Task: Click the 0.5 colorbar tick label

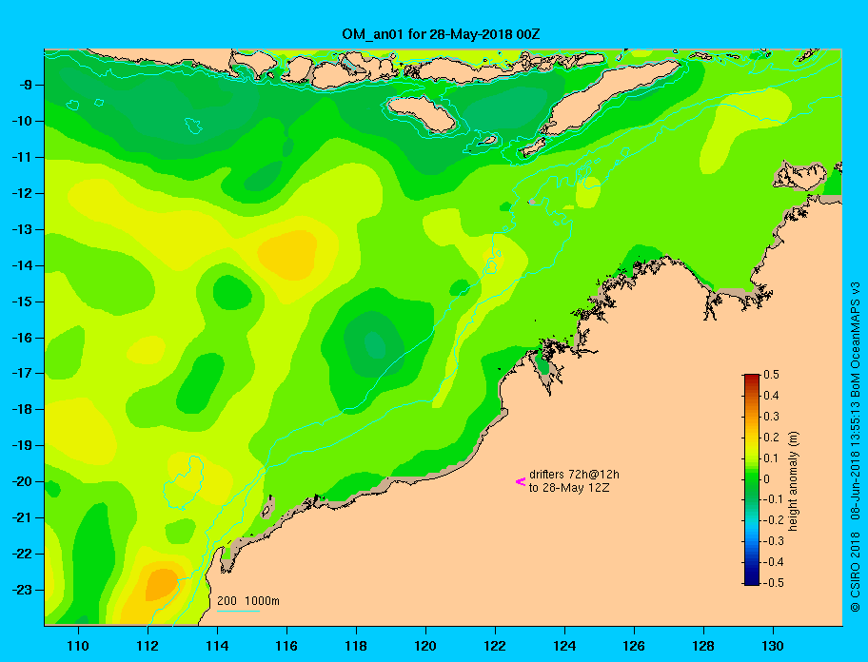Action: coord(771,375)
